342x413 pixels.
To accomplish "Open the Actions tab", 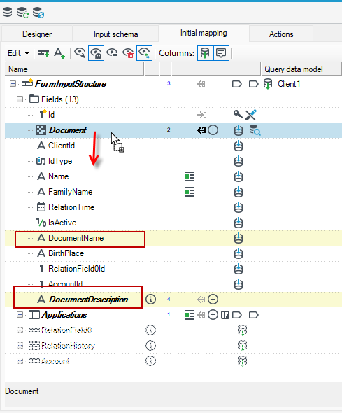I will point(281,34).
